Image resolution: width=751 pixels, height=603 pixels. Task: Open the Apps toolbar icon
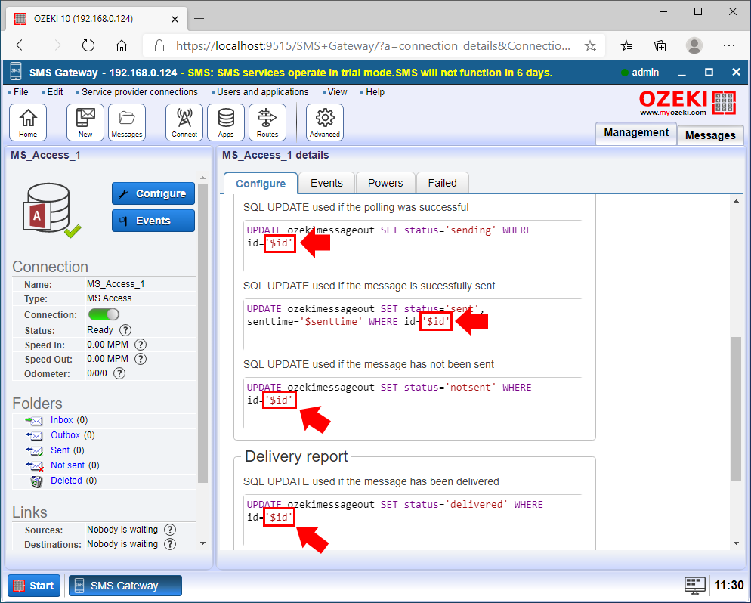(225, 122)
